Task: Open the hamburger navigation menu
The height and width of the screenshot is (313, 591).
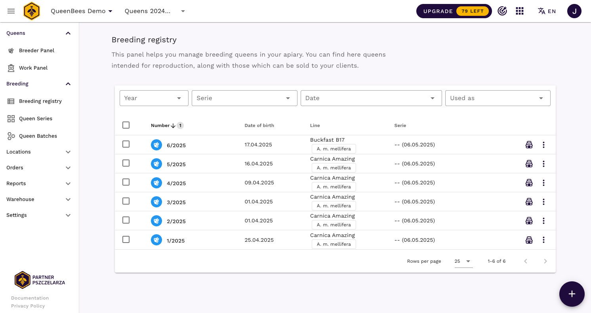Action: click(x=11, y=11)
